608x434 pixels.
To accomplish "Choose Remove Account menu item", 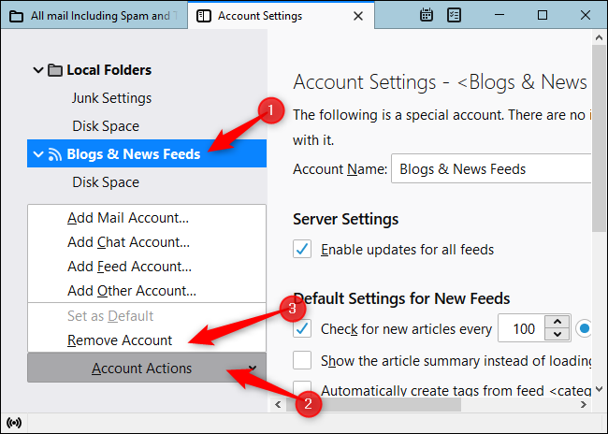I will pyautogui.click(x=147, y=340).
